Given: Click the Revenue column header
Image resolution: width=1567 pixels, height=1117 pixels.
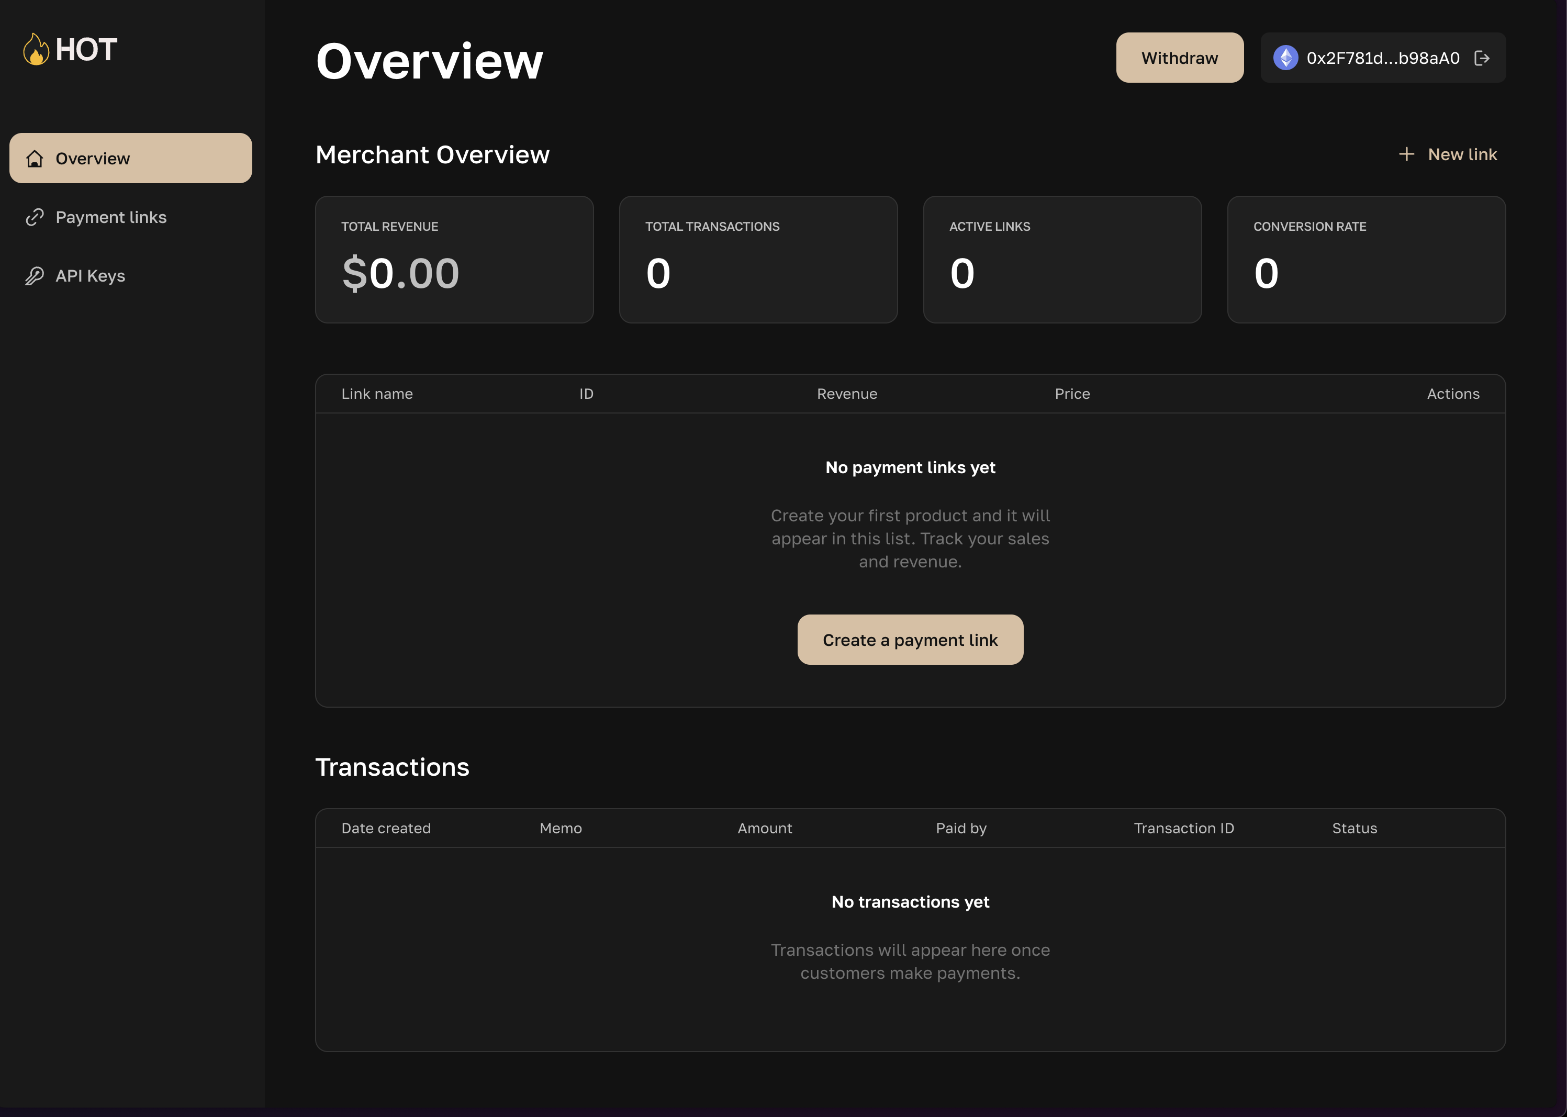Looking at the screenshot, I should pos(846,394).
